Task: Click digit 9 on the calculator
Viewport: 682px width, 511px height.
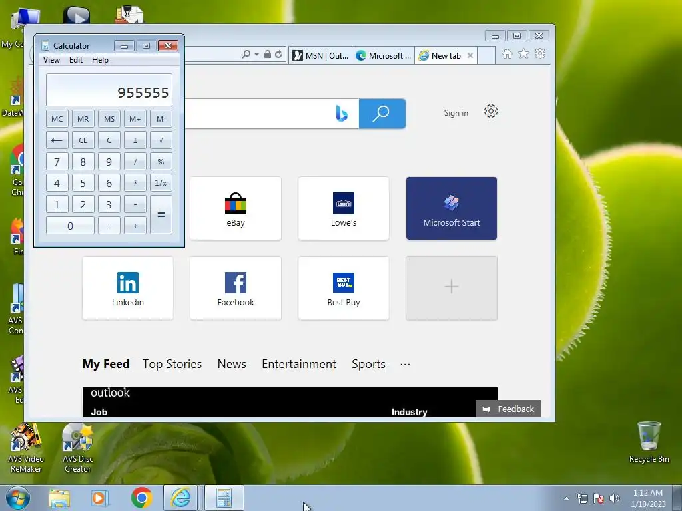Action: tap(109, 162)
